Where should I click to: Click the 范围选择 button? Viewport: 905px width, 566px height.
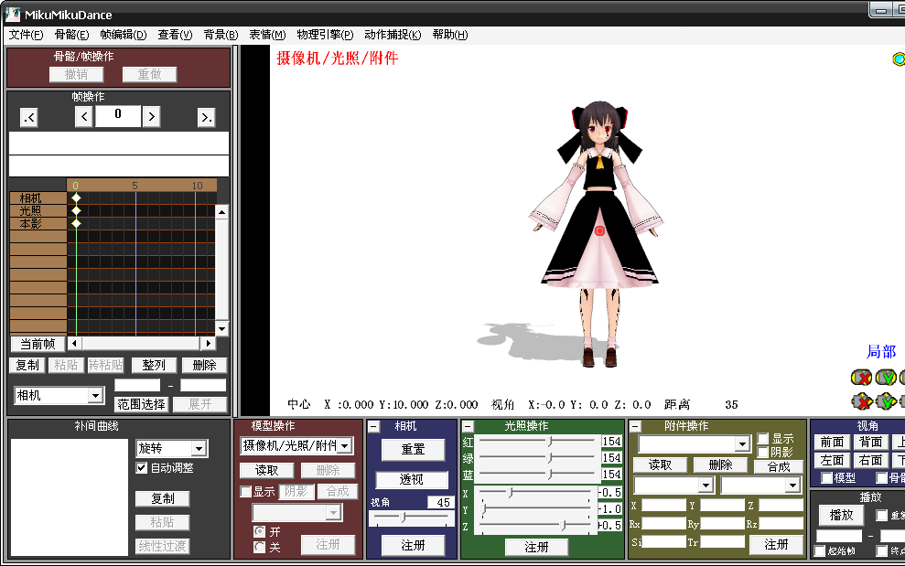point(142,404)
